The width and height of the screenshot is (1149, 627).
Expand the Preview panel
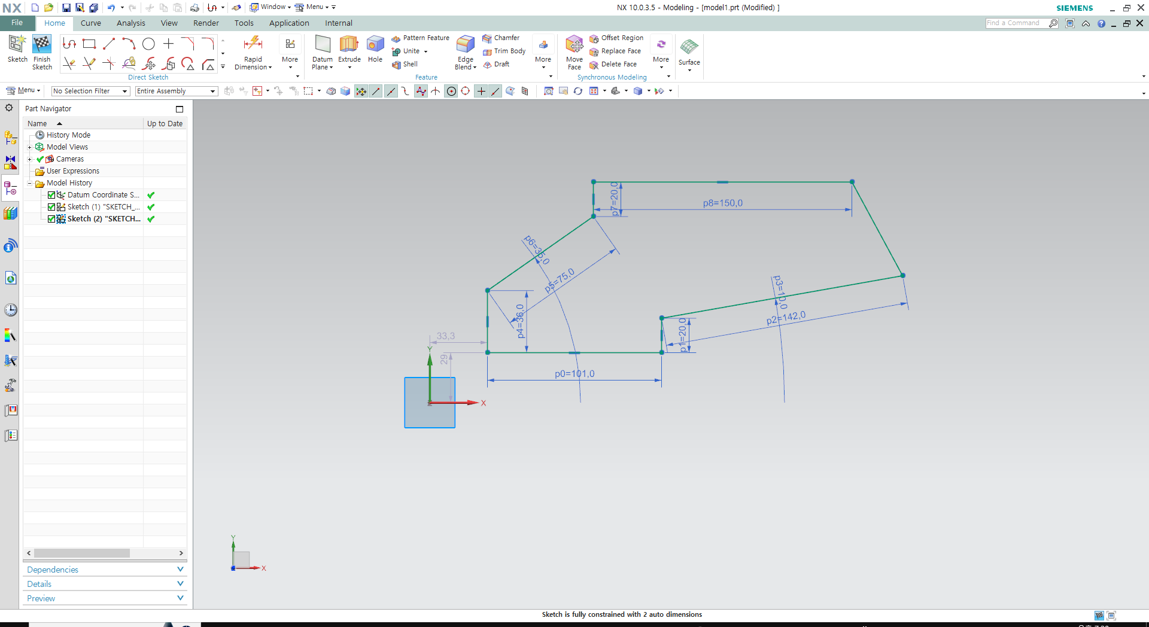click(x=105, y=598)
